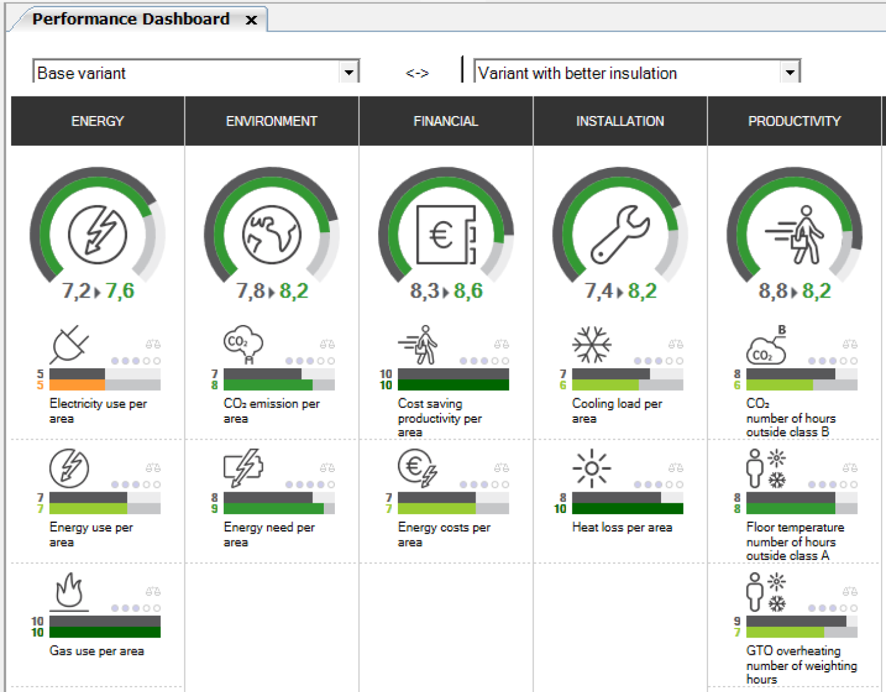Click the swap variants <-> button
Screen dimensions: 886x692
click(x=417, y=73)
